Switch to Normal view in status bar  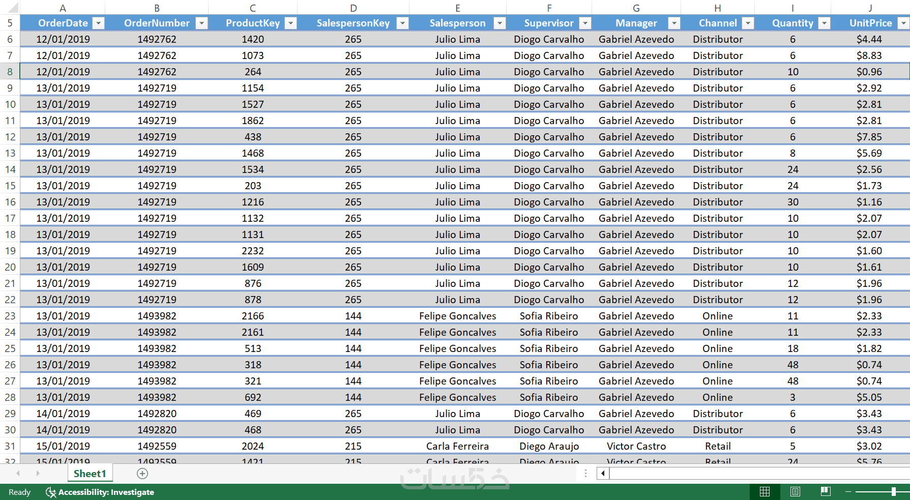(765, 491)
